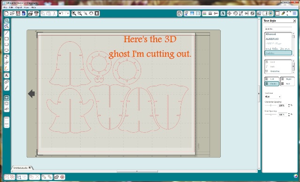
Task: Select Right text justification
Action: (x=287, y=79)
